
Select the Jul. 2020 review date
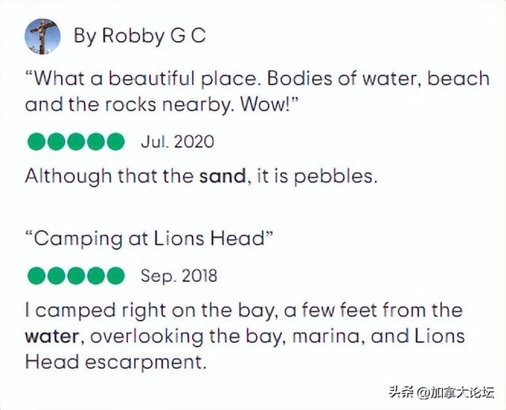coord(177,141)
